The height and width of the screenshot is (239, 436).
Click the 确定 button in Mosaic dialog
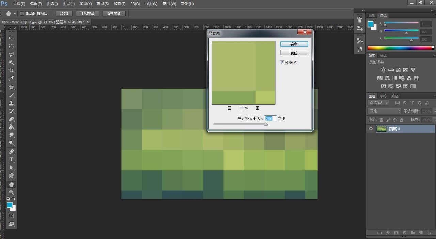[x=294, y=44]
